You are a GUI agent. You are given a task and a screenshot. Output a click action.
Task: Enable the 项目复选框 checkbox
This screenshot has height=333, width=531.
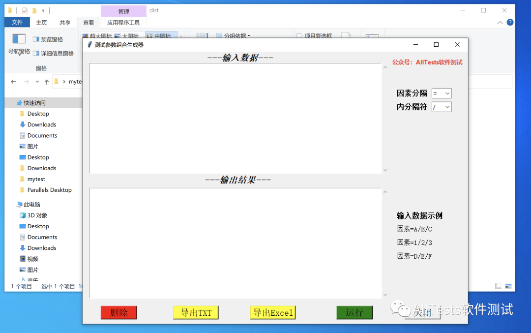click(299, 35)
